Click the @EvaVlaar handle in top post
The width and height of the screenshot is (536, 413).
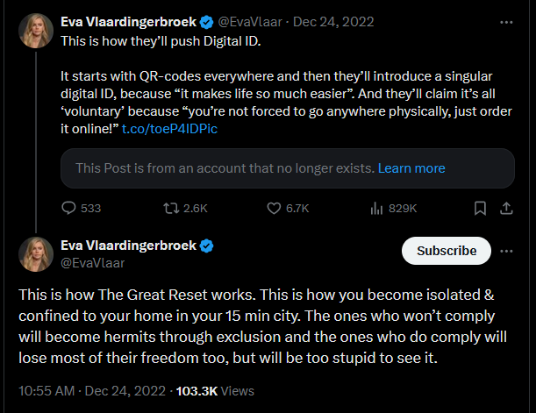click(x=250, y=22)
